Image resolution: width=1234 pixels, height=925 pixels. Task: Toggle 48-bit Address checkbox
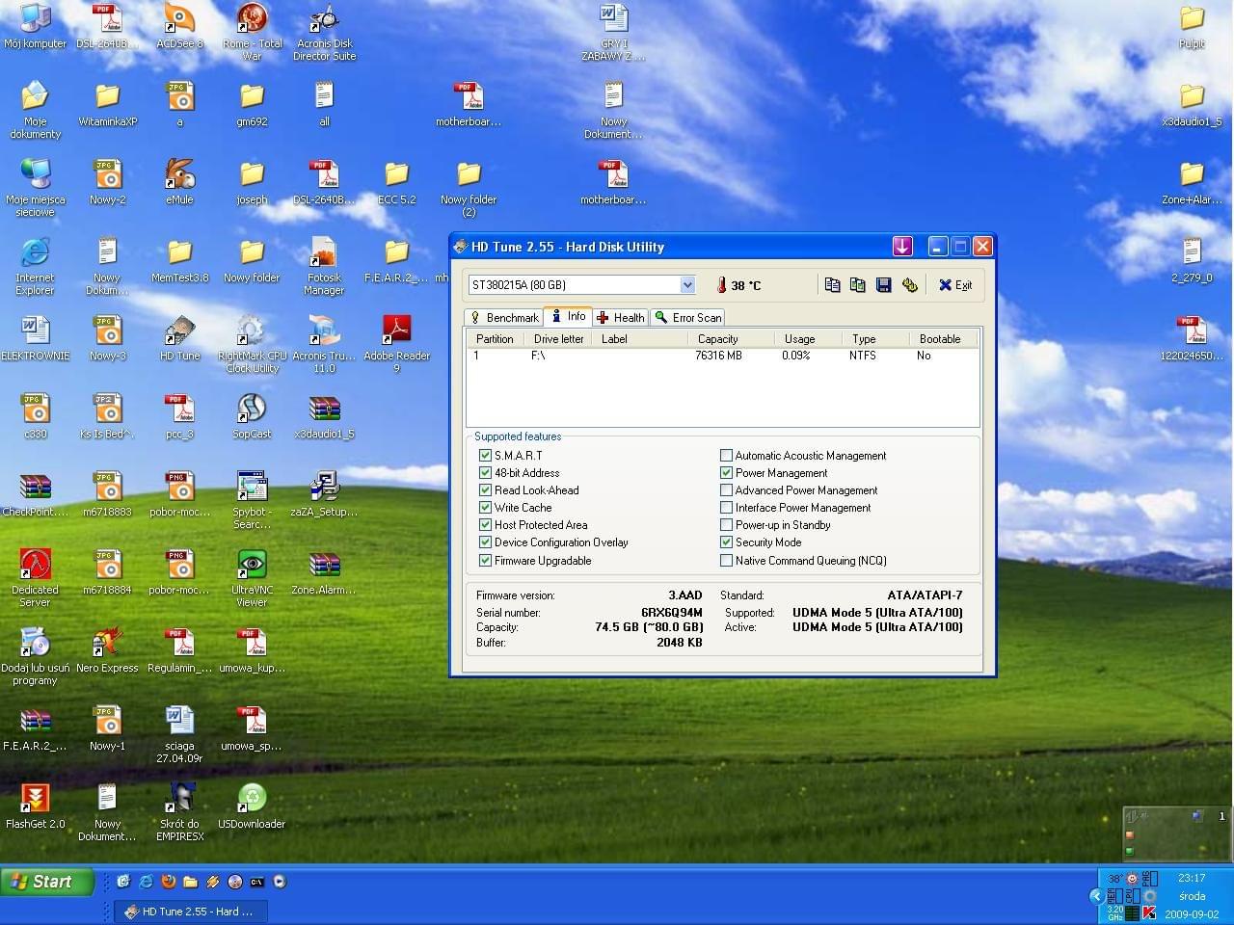(485, 473)
